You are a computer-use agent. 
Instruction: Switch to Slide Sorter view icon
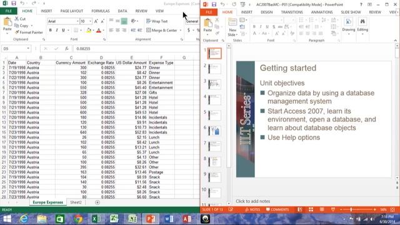click(x=311, y=209)
